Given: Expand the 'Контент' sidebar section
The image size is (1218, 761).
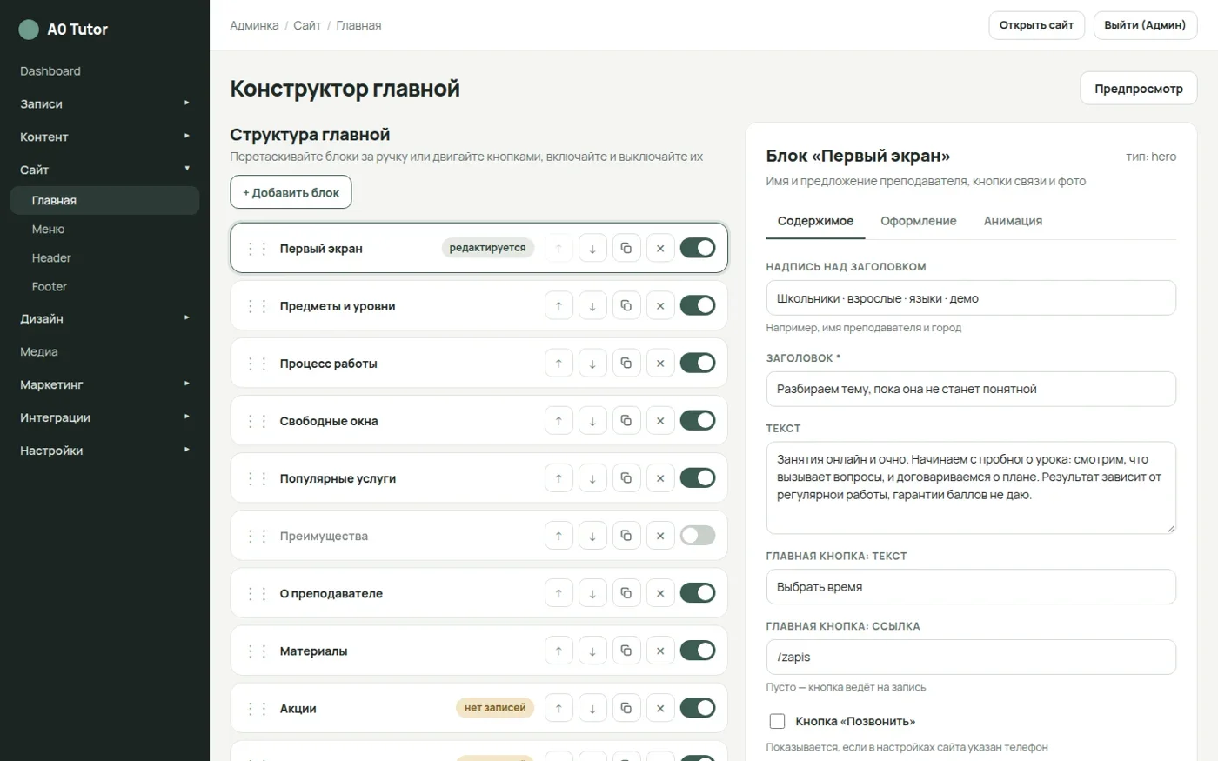Looking at the screenshot, I should 104,137.
